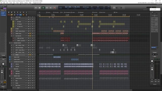Solo the GUITARS BUS track
Image resolution: width=162 pixels, height=91 pixels.
tap(30, 62)
